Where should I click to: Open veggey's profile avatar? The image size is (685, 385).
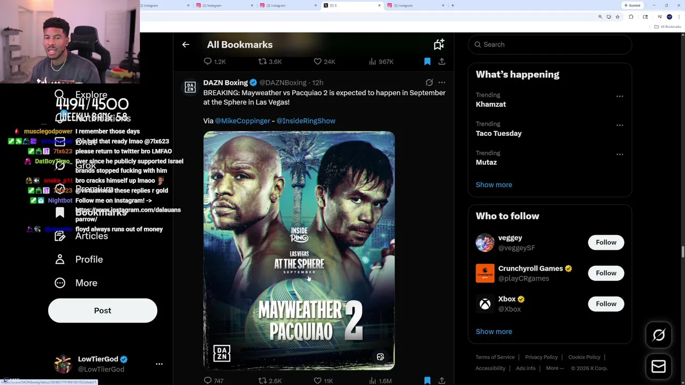[x=485, y=242]
